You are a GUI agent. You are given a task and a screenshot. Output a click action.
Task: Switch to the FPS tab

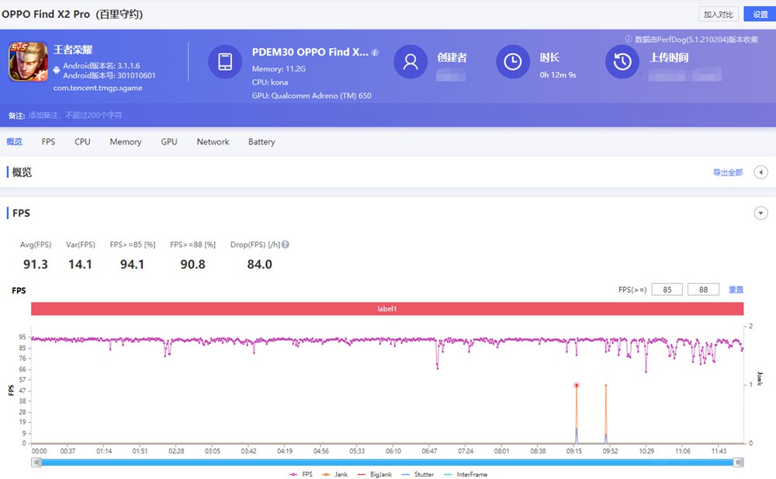(48, 141)
